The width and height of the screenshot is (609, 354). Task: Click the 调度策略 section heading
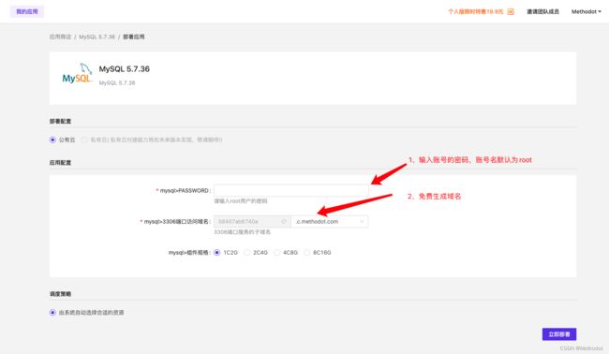pyautogui.click(x=60, y=294)
